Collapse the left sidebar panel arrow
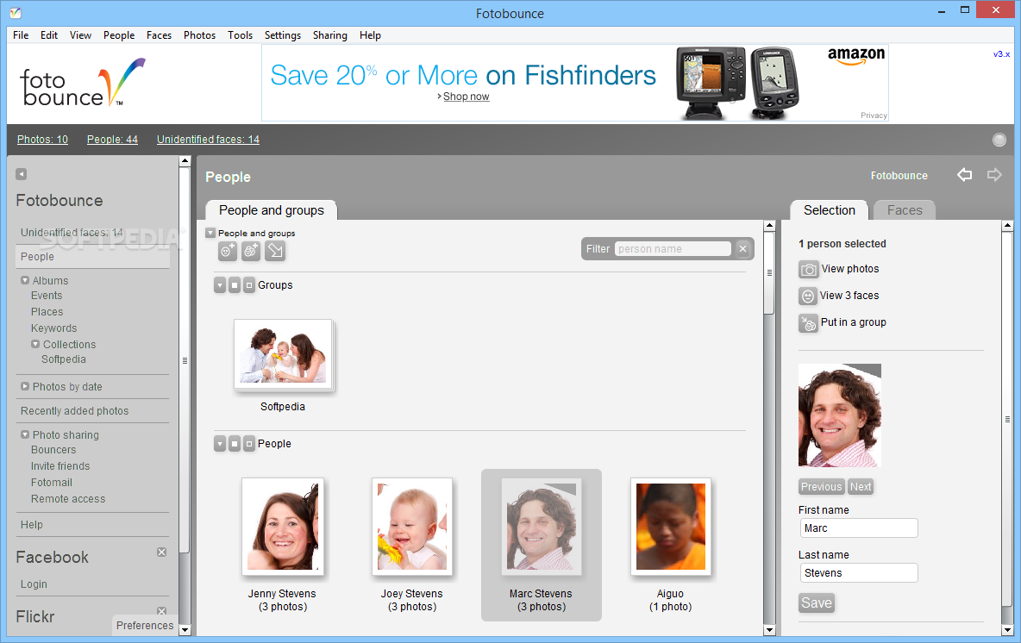 tap(22, 174)
